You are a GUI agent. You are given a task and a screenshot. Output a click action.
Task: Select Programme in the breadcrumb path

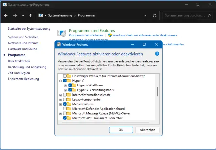coord(86,16)
